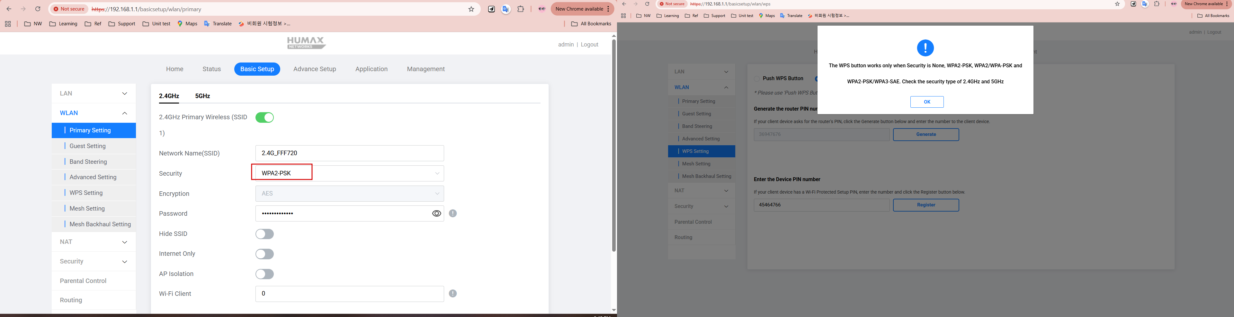Open the Status navigation tab

(212, 69)
